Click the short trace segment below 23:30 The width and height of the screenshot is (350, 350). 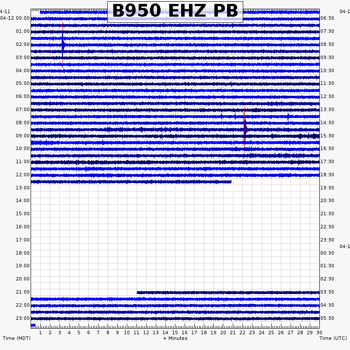click(x=33, y=325)
